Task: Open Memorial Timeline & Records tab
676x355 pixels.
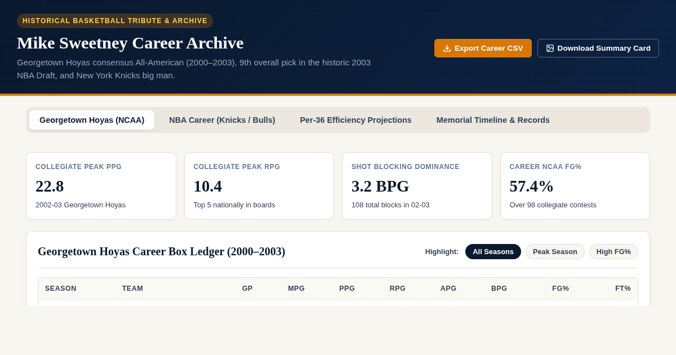Action: pos(493,120)
